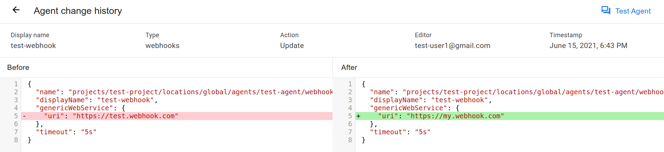Click line number 5 in Before gutter
This screenshot has height=152, width=664.
(x=16, y=116)
